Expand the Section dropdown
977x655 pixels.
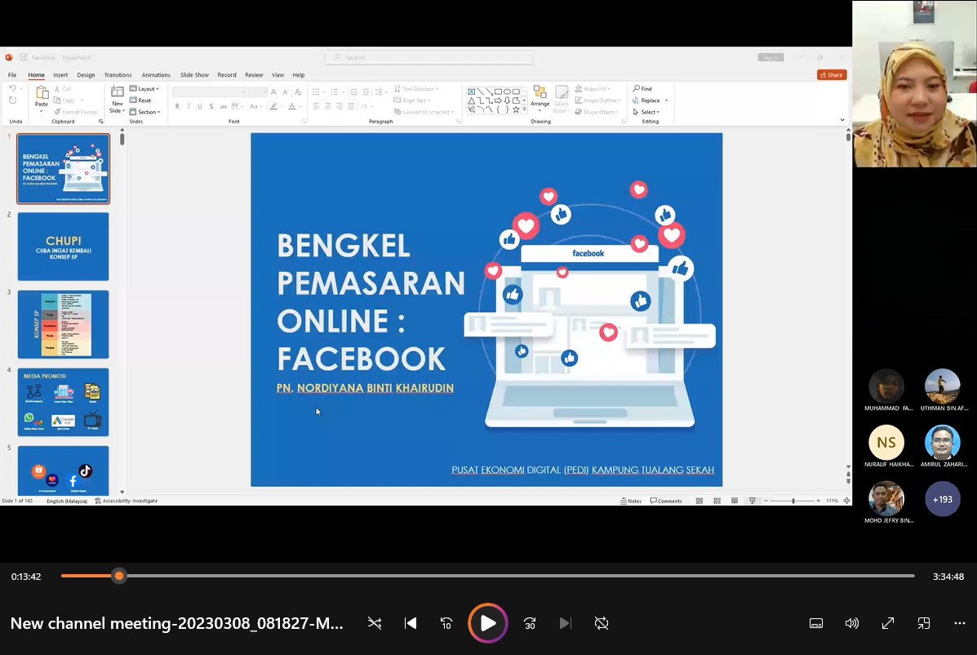[x=145, y=112]
